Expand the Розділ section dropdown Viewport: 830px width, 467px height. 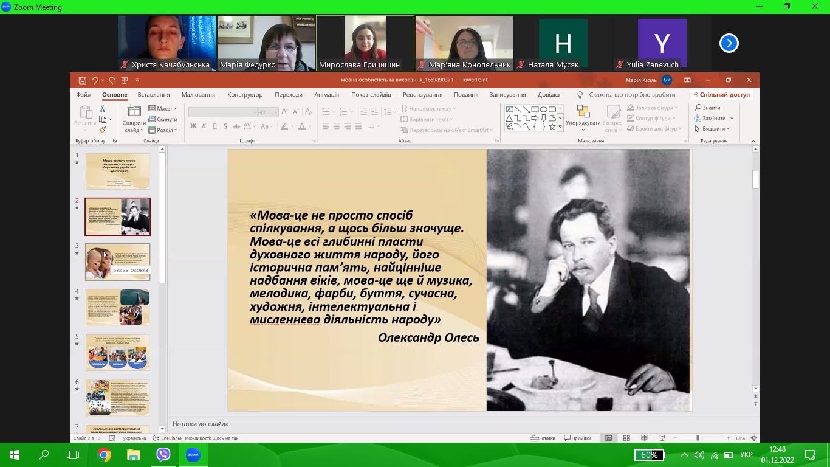click(x=163, y=130)
